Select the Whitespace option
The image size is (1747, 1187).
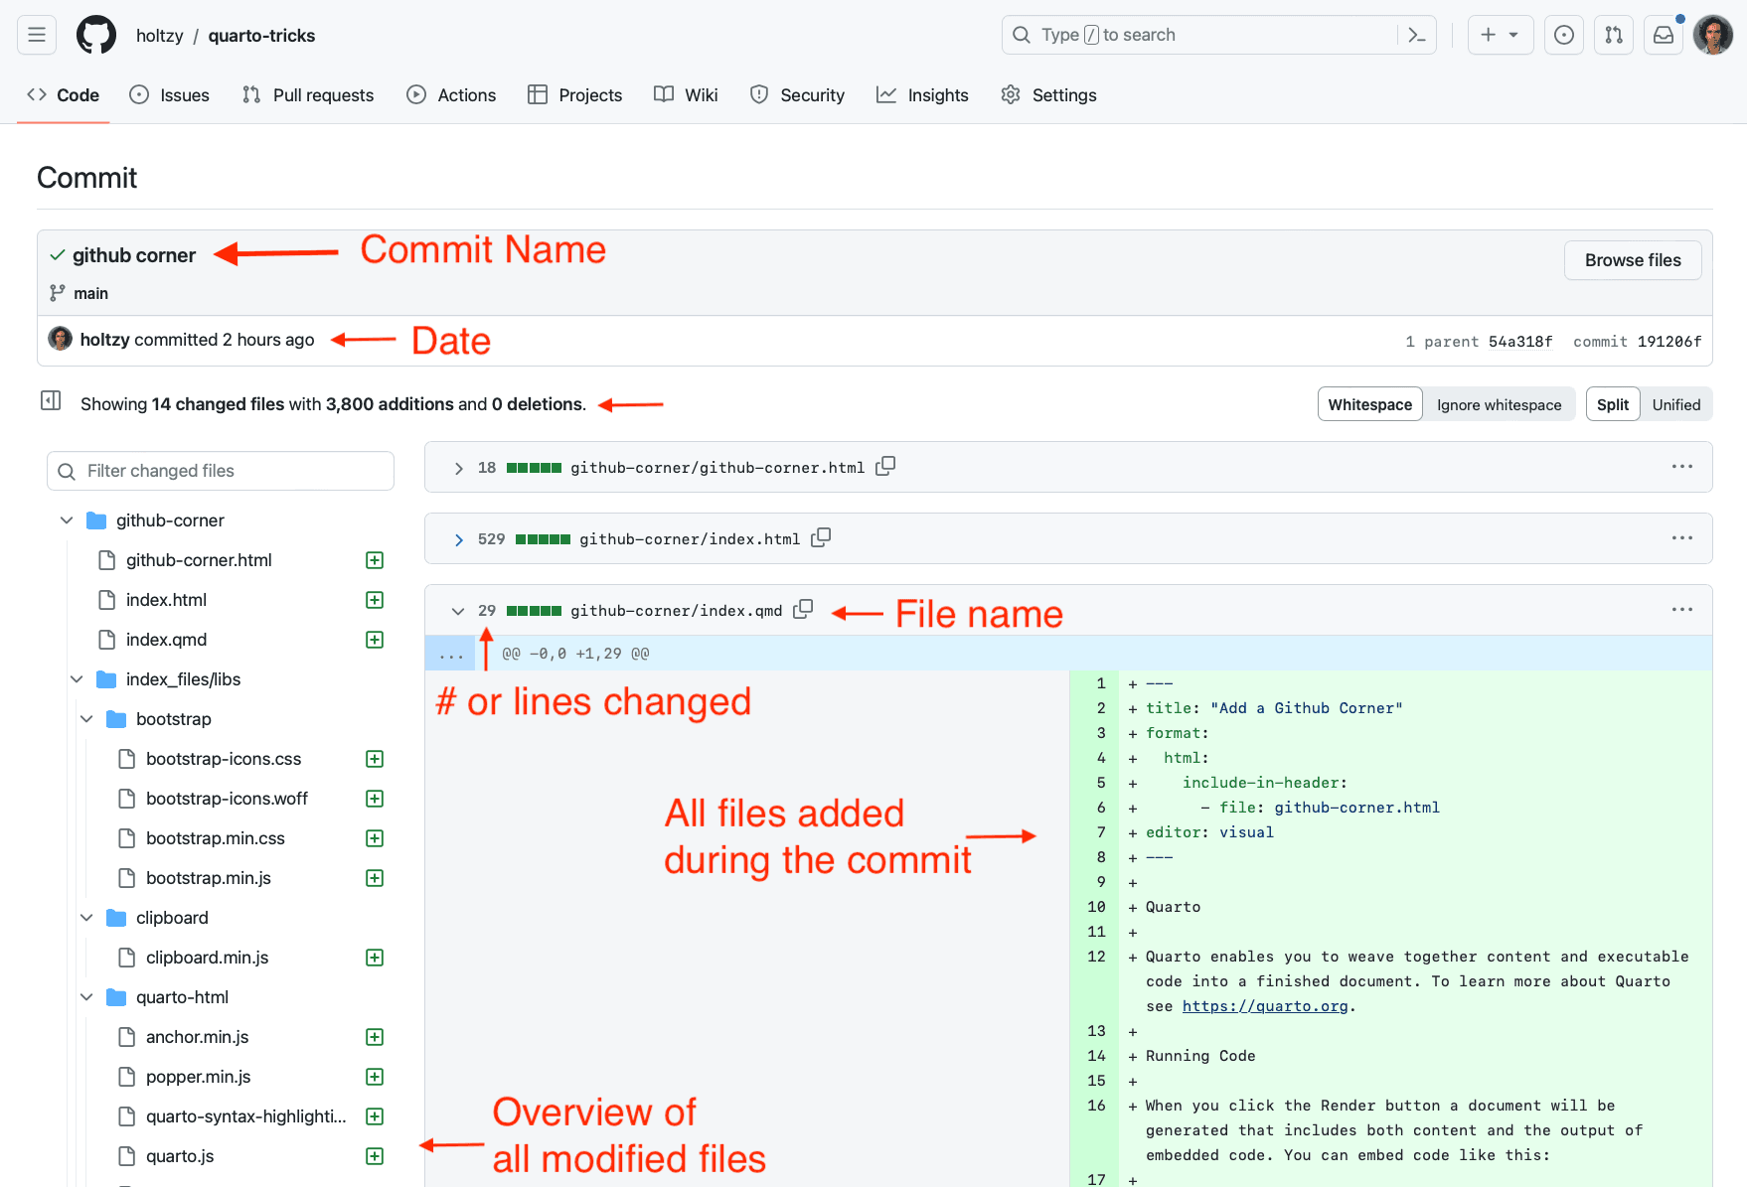[1369, 404]
